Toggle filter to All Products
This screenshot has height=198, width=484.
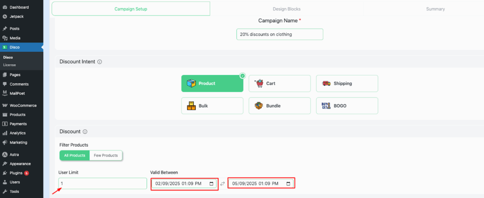pyautogui.click(x=74, y=156)
